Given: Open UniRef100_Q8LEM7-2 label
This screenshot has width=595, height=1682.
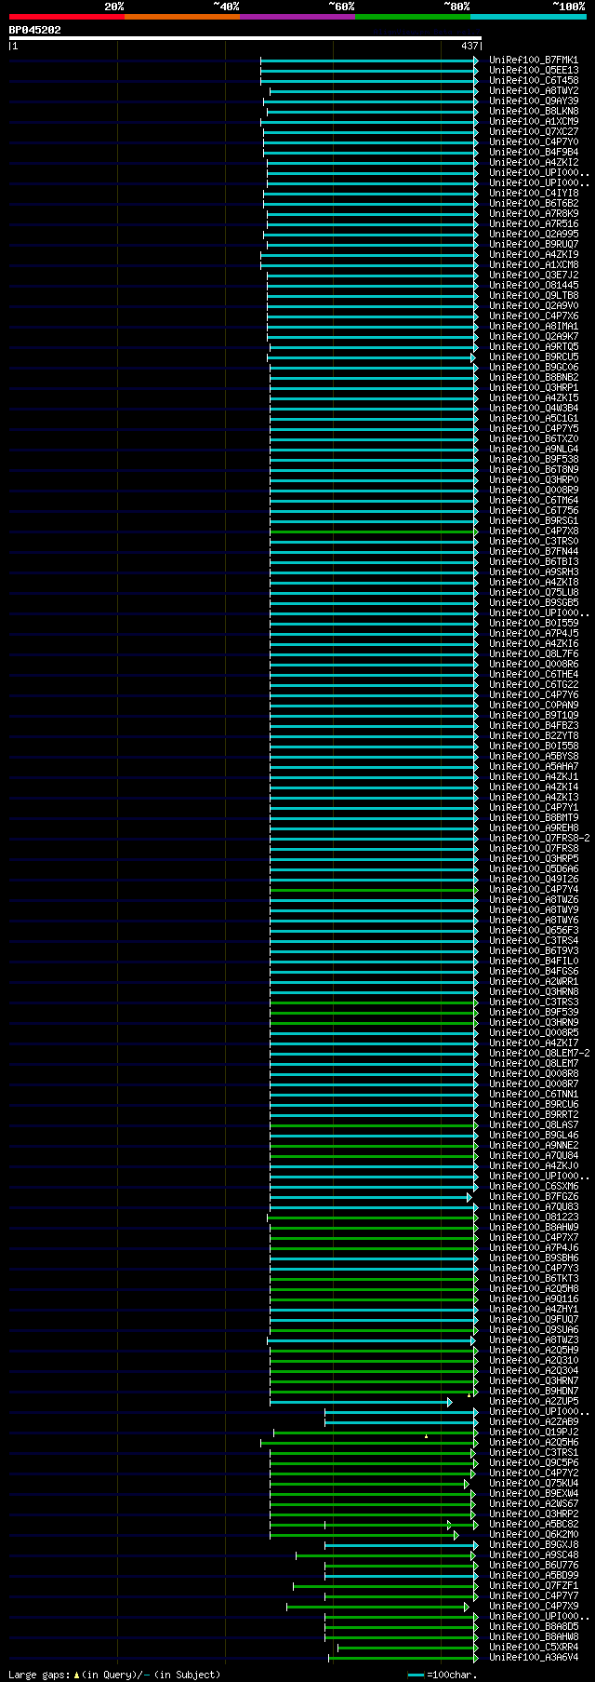Looking at the screenshot, I should coord(539,1053).
